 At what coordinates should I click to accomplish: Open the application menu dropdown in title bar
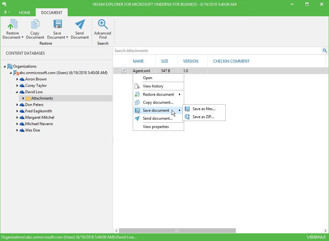coord(7,12)
